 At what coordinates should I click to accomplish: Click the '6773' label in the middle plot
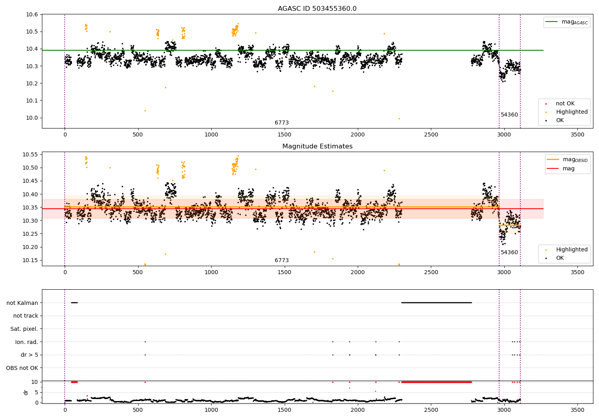[x=282, y=261]
